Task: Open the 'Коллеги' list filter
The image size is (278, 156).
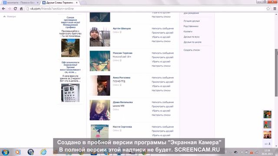Action: pos(188,32)
